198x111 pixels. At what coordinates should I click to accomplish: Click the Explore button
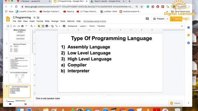[x=175, y=103]
